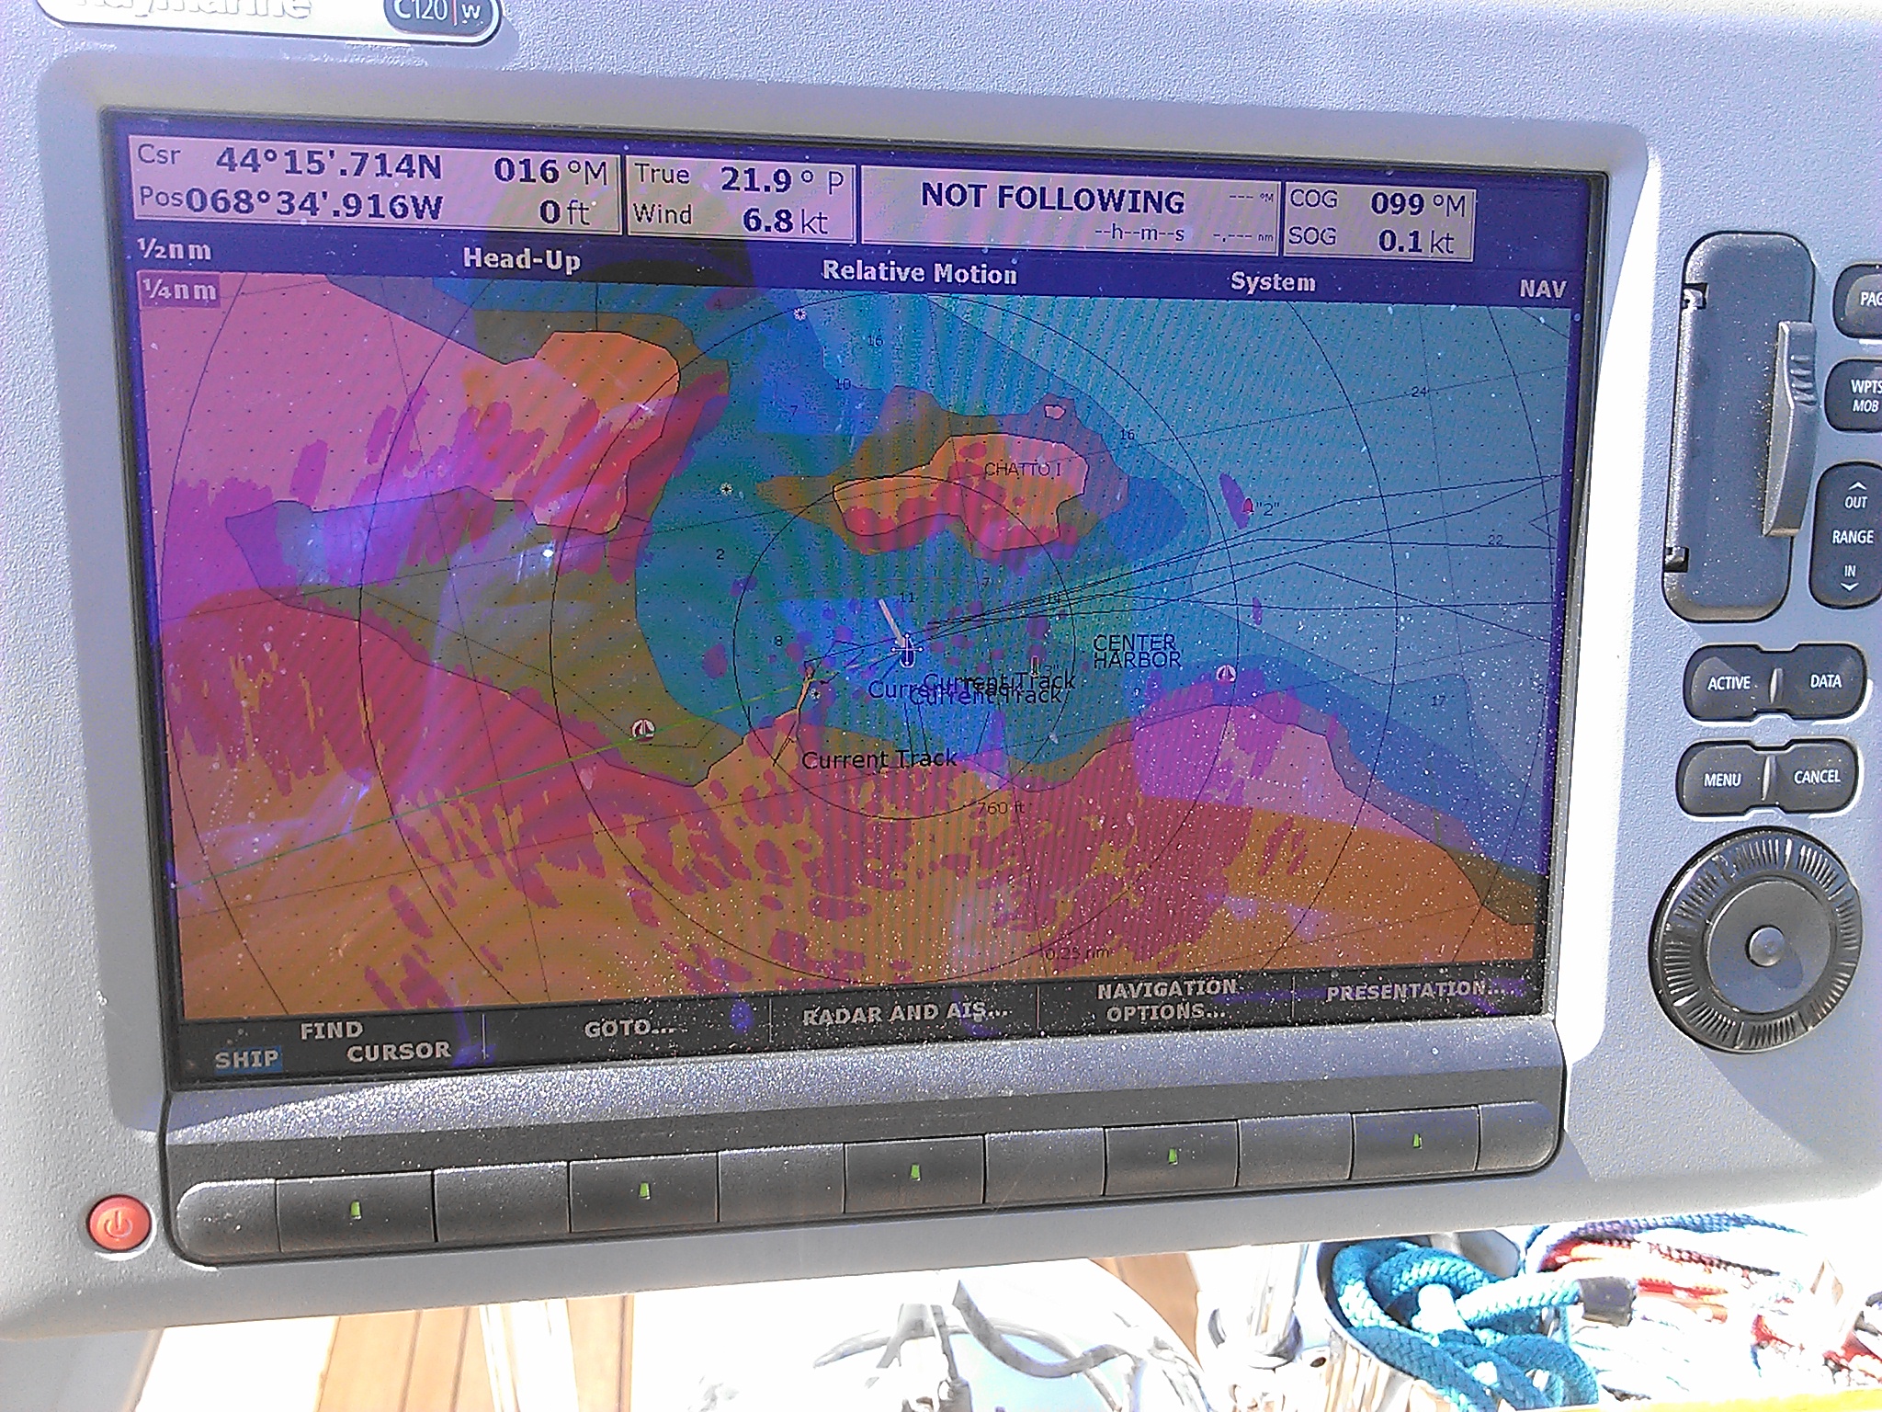Tap the waypoint marker east of Center Harbor
This screenshot has width=1882, height=1412.
pyautogui.click(x=1225, y=675)
